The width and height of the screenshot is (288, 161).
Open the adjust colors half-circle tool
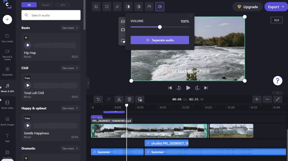point(128,7)
